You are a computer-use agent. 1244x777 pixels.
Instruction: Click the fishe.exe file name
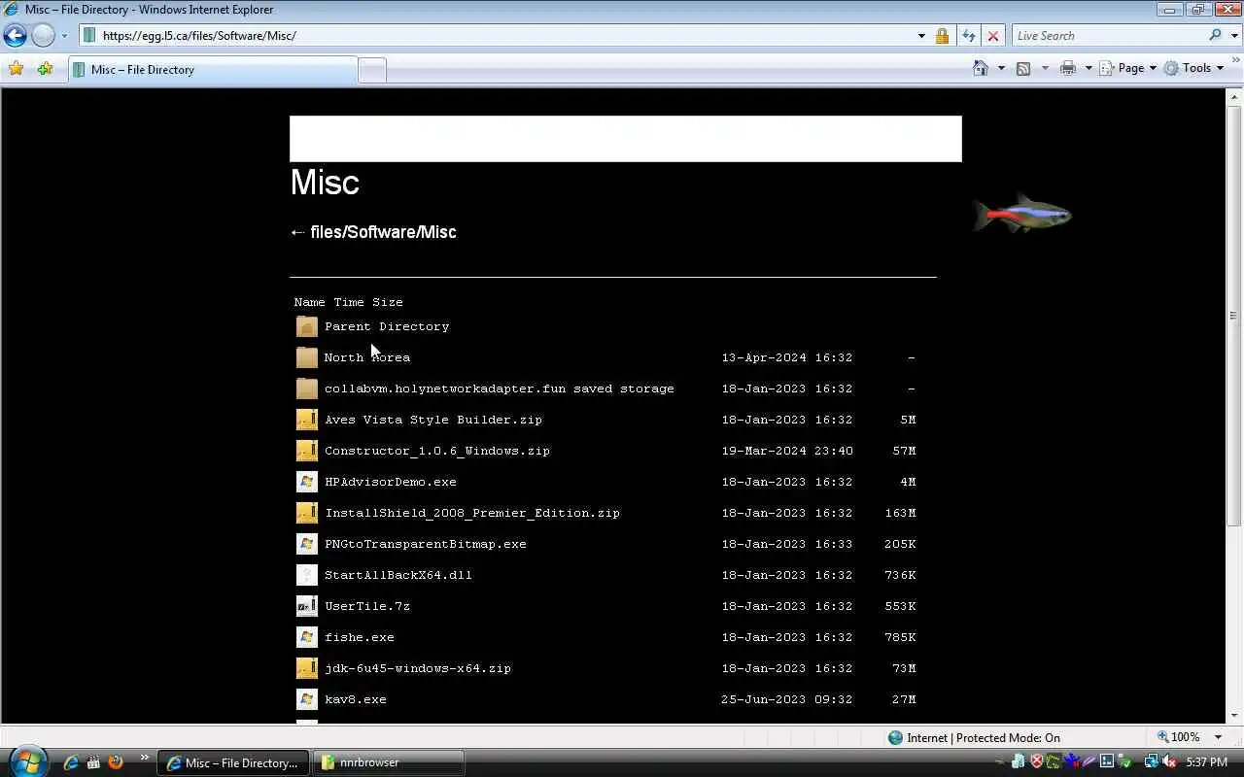coord(360,637)
